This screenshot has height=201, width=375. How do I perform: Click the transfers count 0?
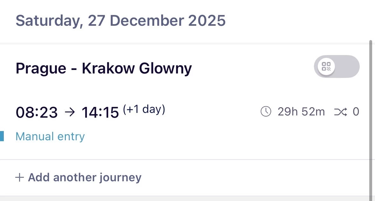coord(356,112)
